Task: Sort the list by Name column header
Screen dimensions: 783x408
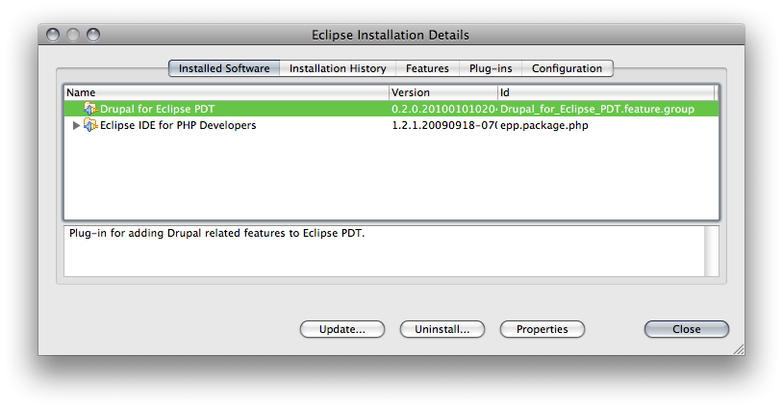Action: coord(227,92)
